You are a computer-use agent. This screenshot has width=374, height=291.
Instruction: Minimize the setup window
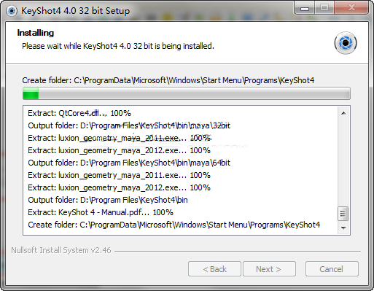(305, 9)
